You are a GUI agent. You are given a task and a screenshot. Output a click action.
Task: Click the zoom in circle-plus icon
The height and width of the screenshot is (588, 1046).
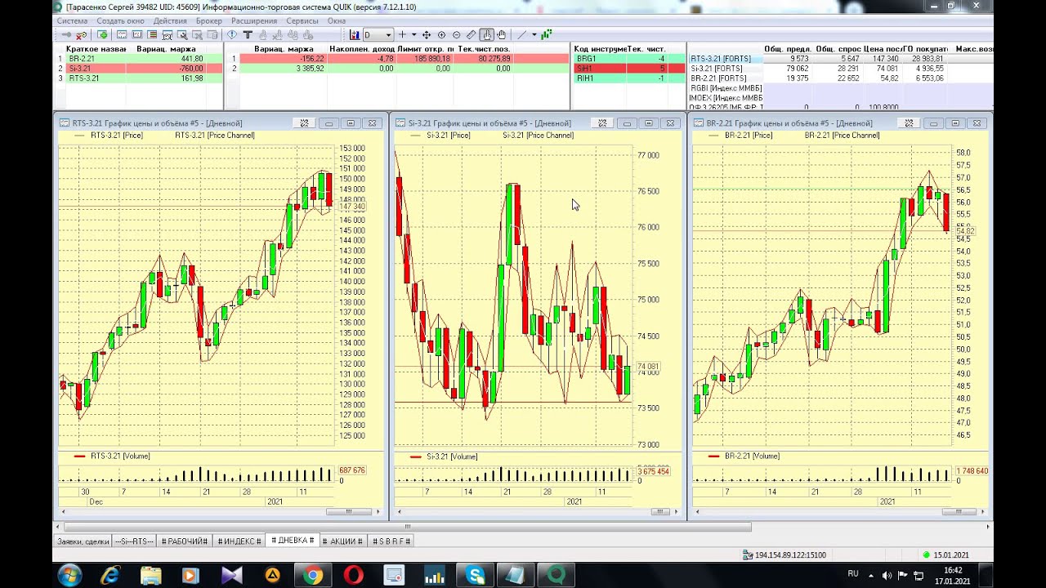point(441,35)
